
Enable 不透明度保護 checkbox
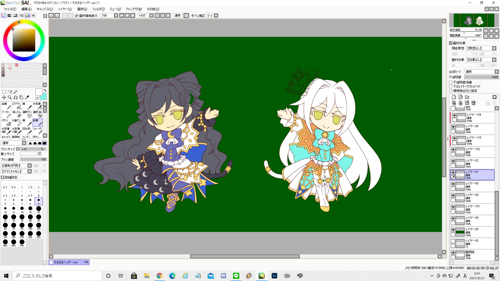(451, 82)
